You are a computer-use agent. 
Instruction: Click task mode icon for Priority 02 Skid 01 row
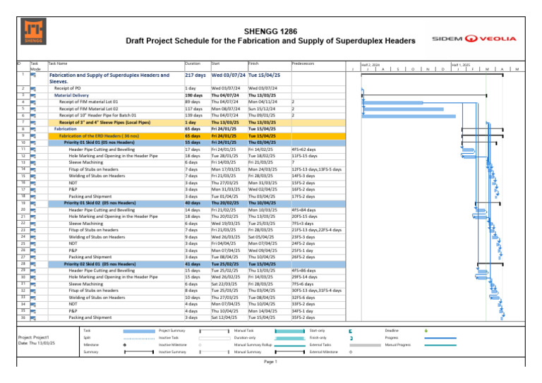[33, 265]
